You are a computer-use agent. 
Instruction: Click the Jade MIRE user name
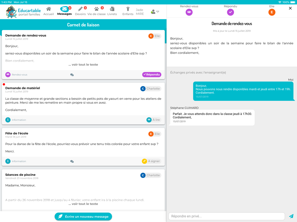click(x=140, y=12)
